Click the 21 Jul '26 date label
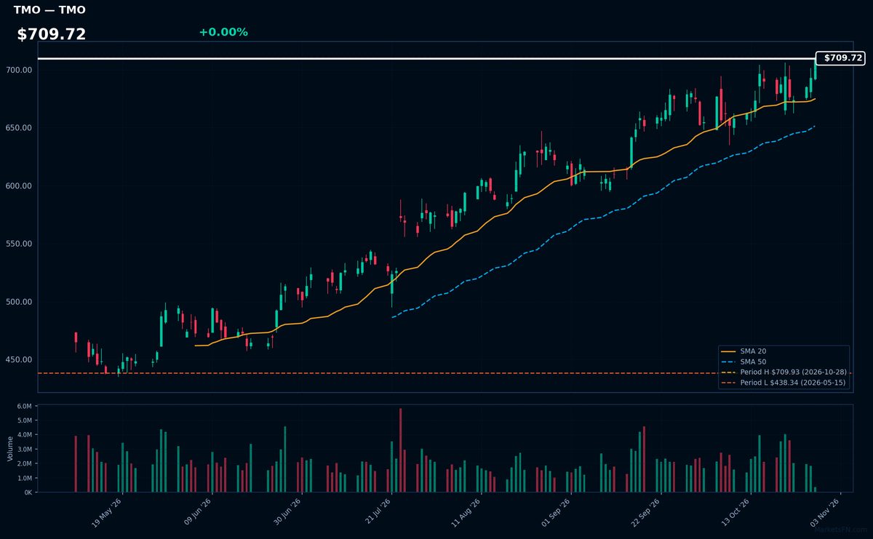The width and height of the screenshot is (873, 539). tap(378, 513)
